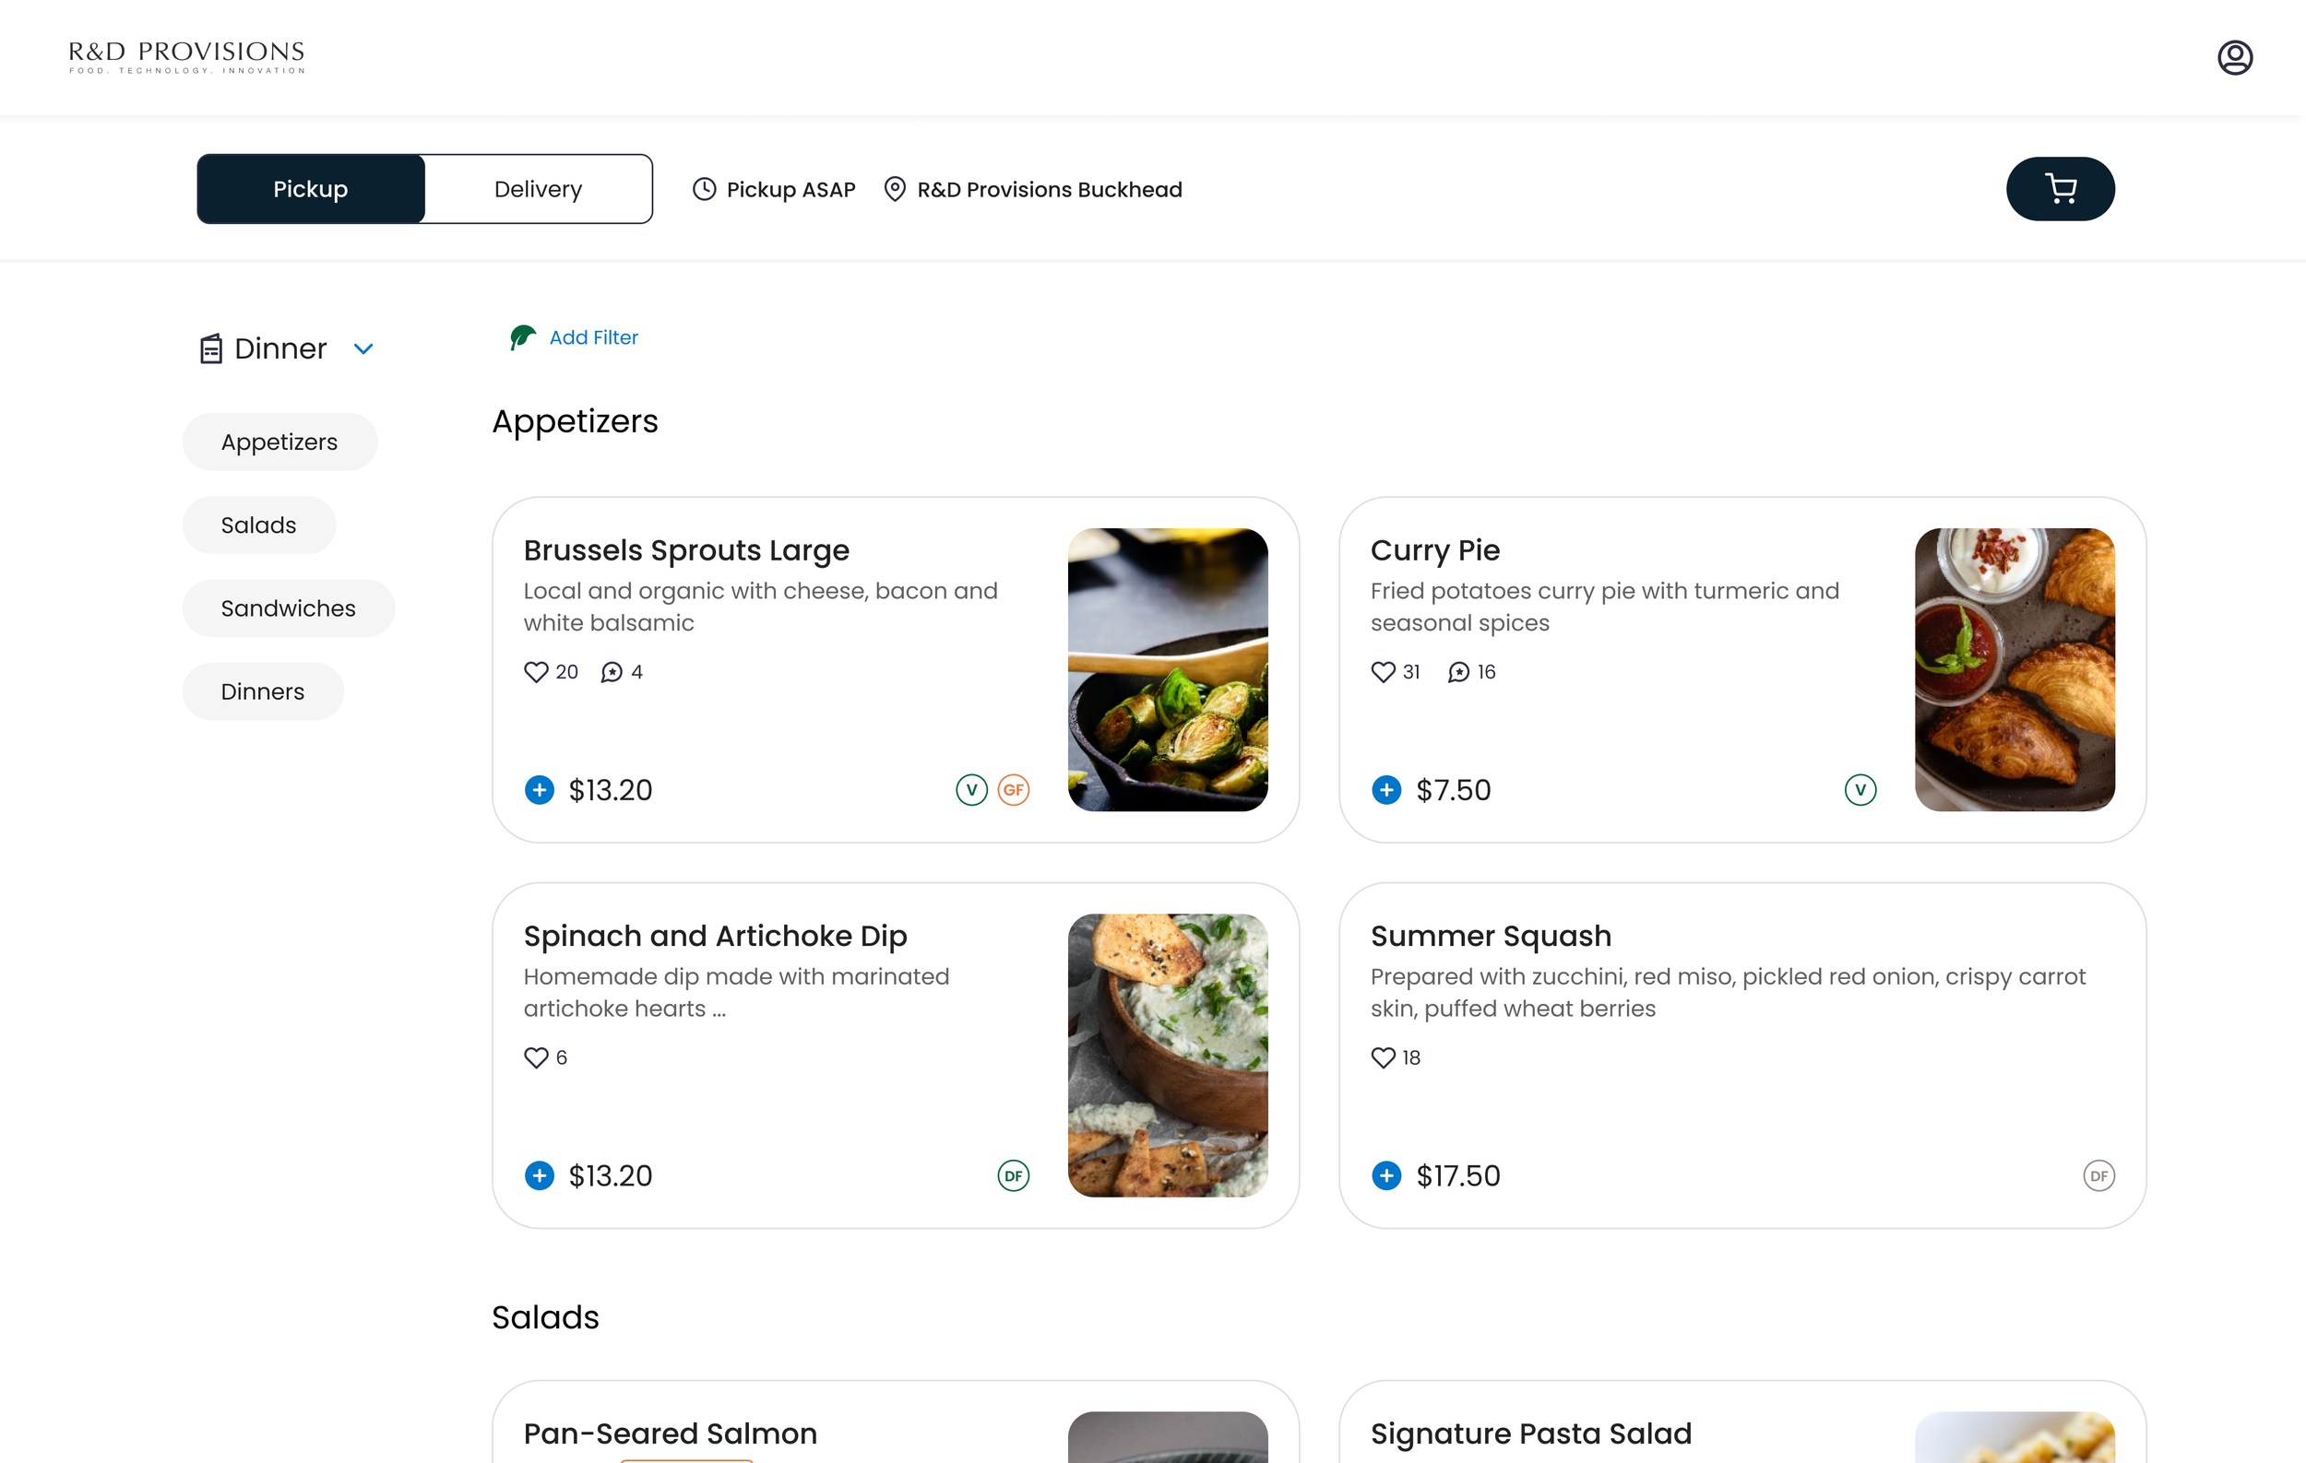Select the Pickup option
The image size is (2306, 1463).
tap(310, 188)
